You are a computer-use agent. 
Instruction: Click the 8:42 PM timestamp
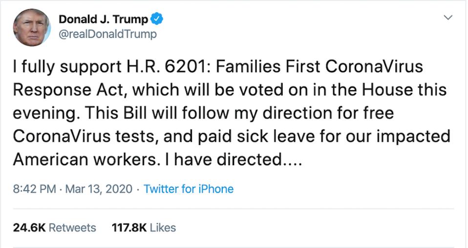35,189
